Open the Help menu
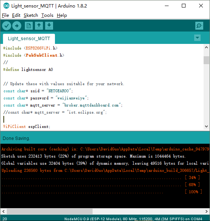Screen dimensions: 210x221 point(62,15)
